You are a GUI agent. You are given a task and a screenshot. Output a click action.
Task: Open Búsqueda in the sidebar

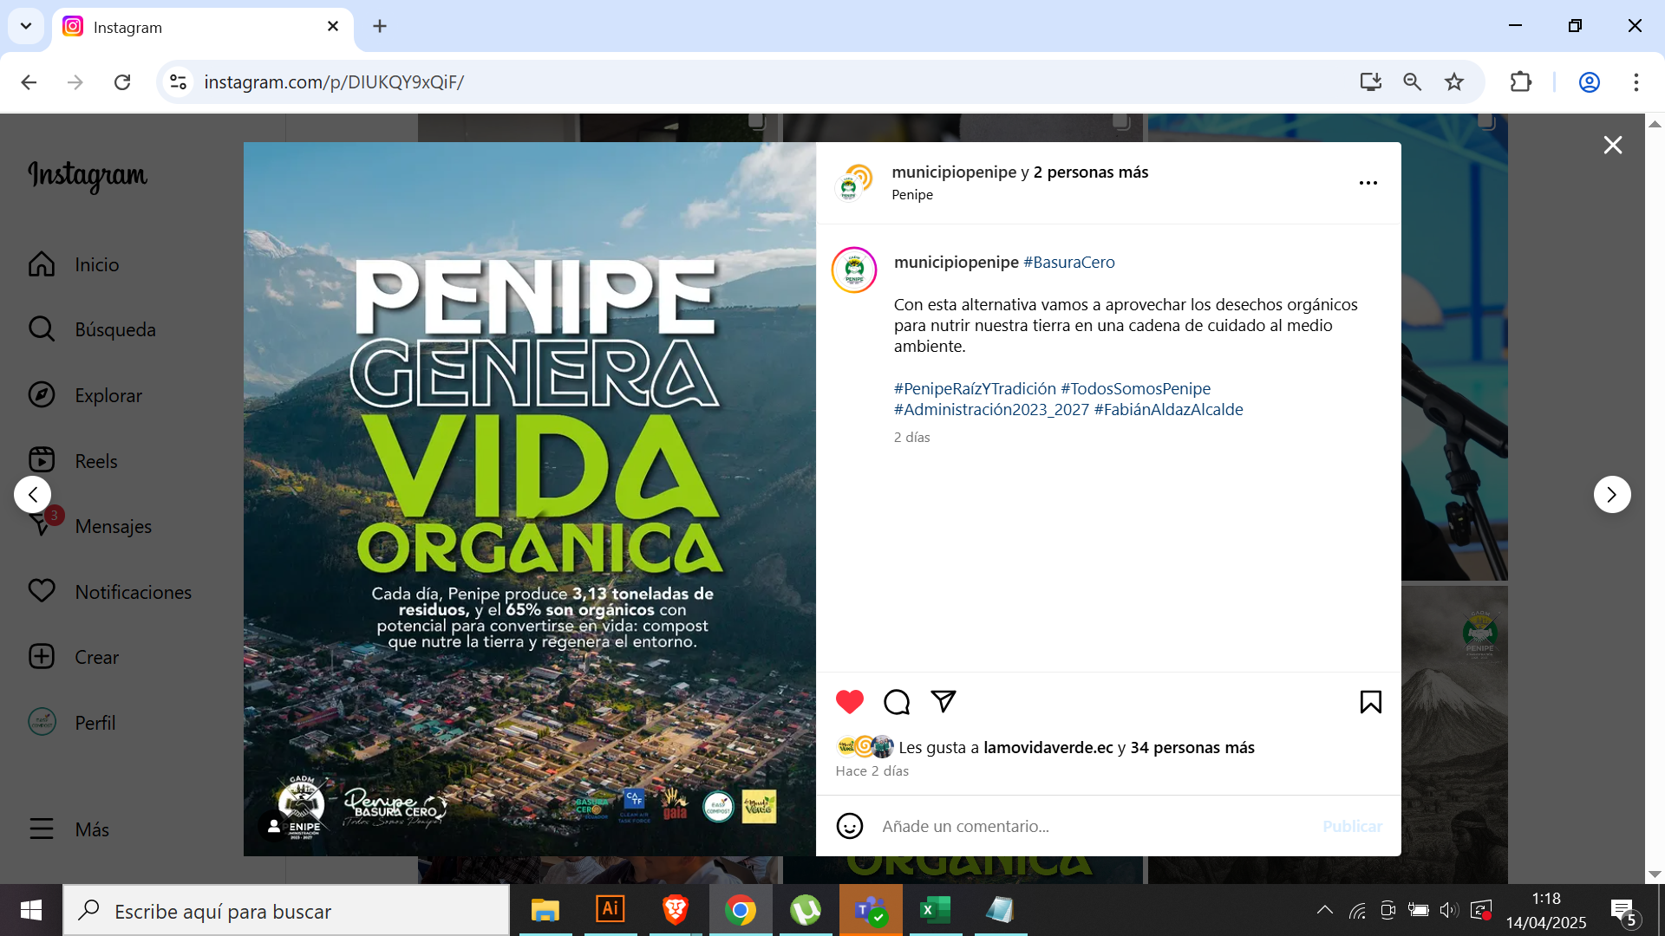pos(92,329)
